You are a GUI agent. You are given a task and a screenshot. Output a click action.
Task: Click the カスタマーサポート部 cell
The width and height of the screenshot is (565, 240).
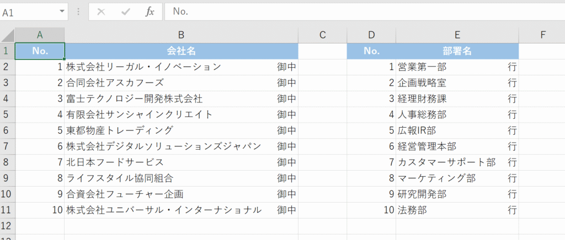(446, 162)
